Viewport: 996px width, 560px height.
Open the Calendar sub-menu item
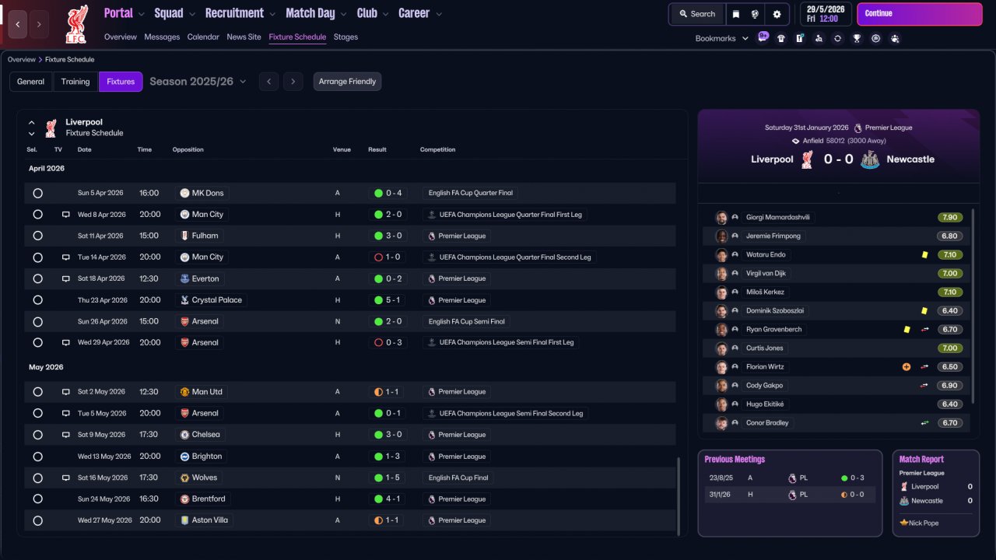tap(203, 37)
